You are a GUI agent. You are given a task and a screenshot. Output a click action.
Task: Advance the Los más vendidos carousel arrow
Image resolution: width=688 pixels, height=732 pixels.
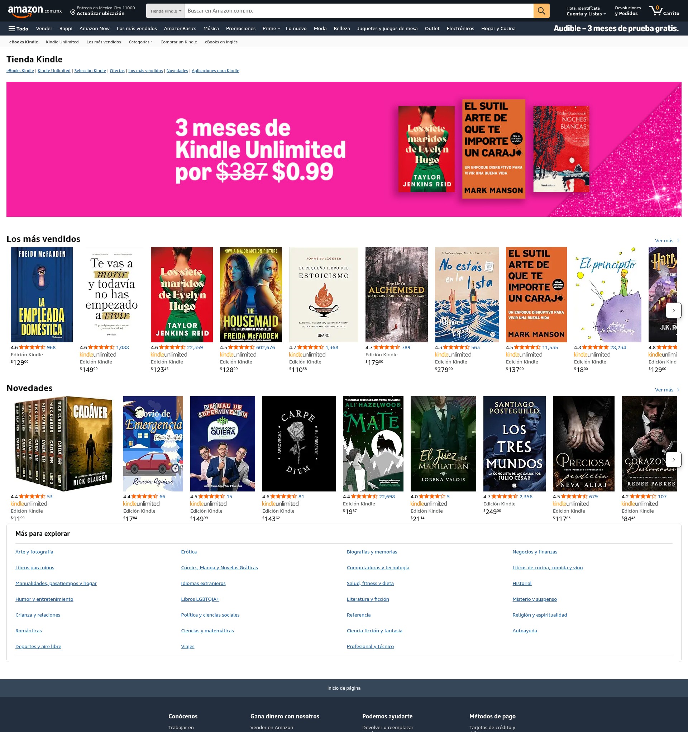[x=673, y=310]
